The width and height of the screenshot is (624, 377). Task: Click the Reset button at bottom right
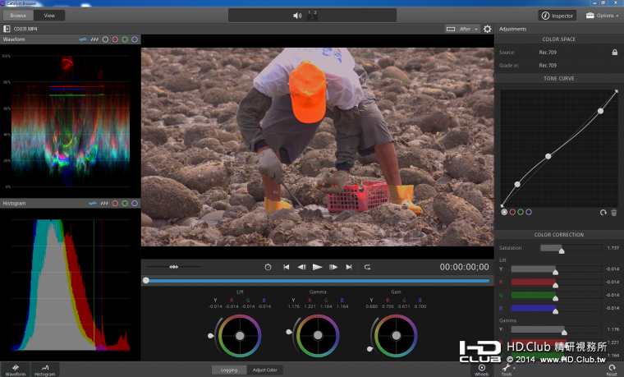pos(611,370)
